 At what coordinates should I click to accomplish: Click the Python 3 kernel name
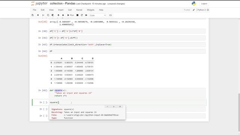[x=201, y=10]
